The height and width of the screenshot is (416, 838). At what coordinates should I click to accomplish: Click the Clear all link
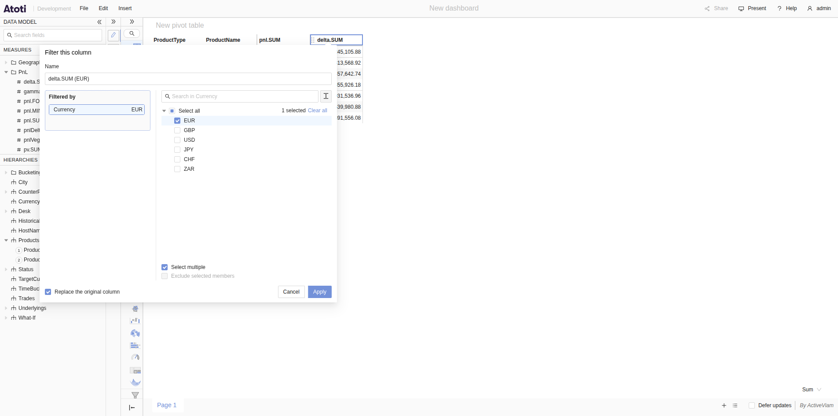pos(318,110)
